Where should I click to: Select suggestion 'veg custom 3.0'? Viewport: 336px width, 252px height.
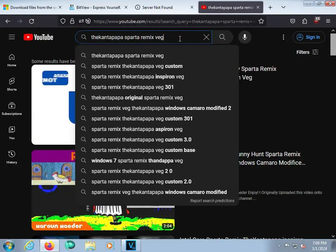point(157,139)
